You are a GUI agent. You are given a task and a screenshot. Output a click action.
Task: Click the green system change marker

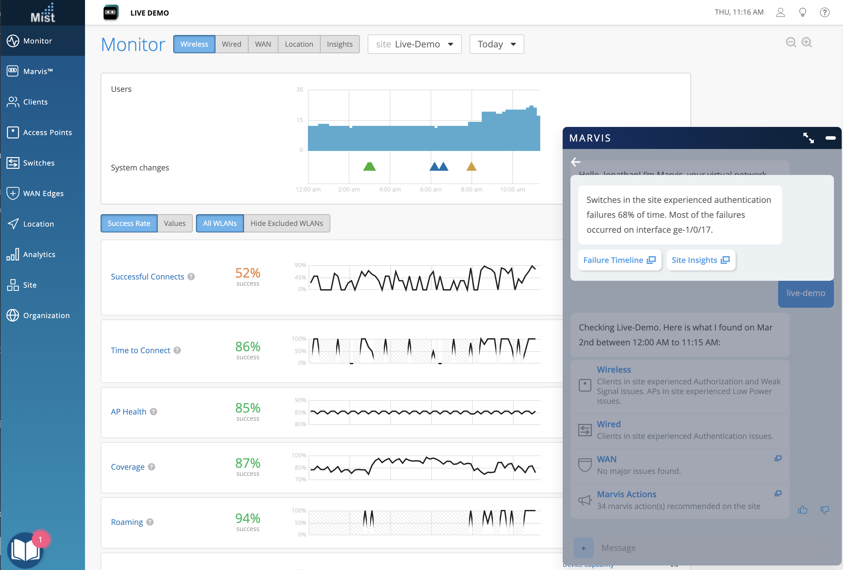point(369,167)
